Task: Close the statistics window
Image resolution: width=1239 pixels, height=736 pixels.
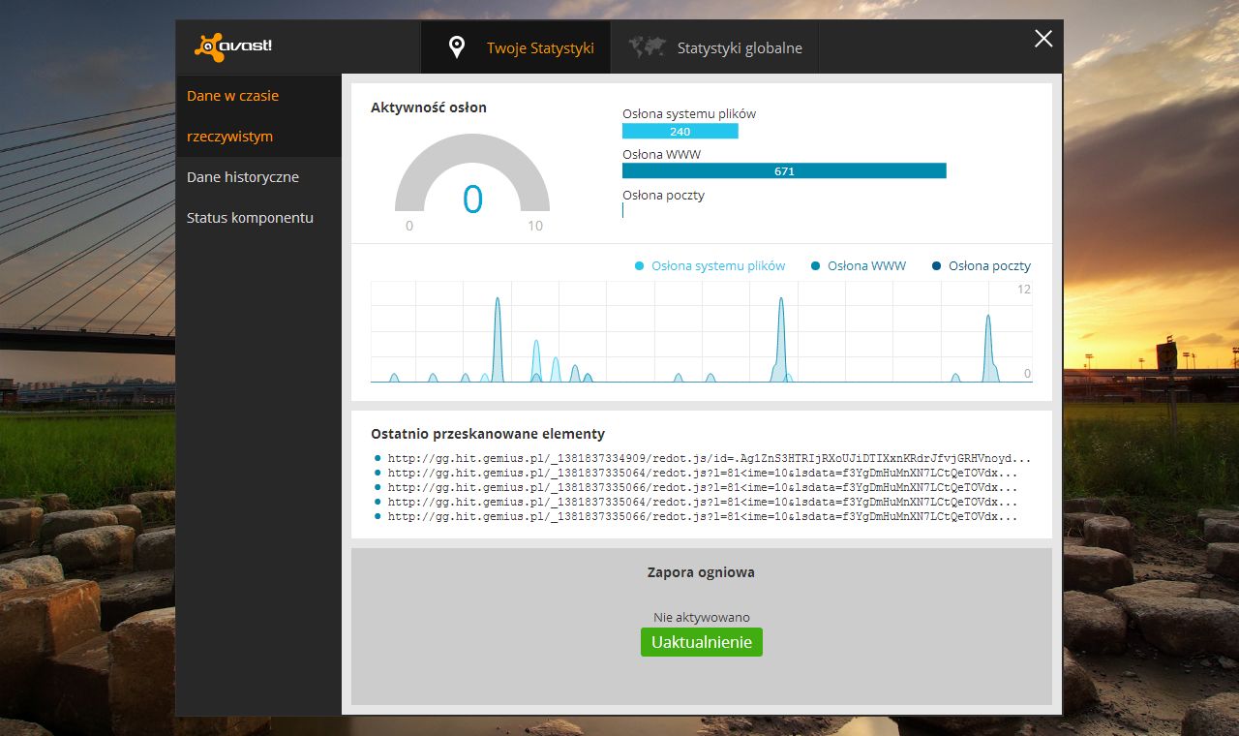Action: tap(1043, 39)
